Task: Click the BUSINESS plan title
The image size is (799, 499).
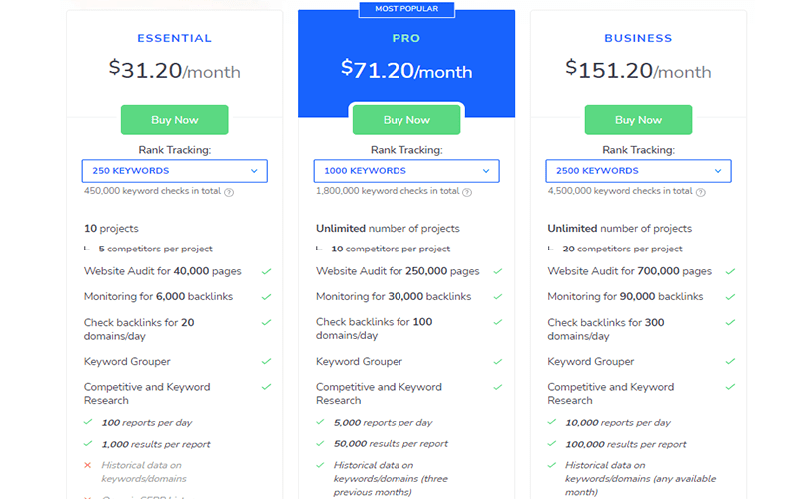Action: point(638,38)
